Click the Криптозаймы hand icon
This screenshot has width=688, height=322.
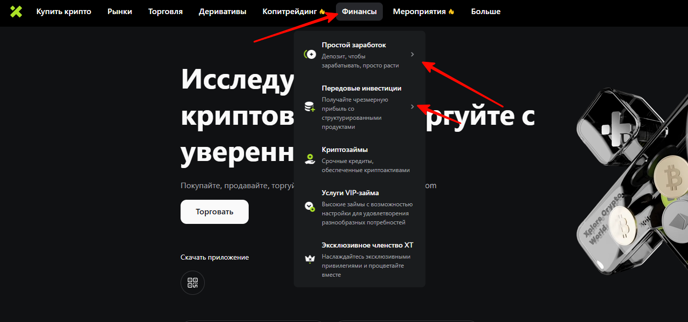coord(310,159)
